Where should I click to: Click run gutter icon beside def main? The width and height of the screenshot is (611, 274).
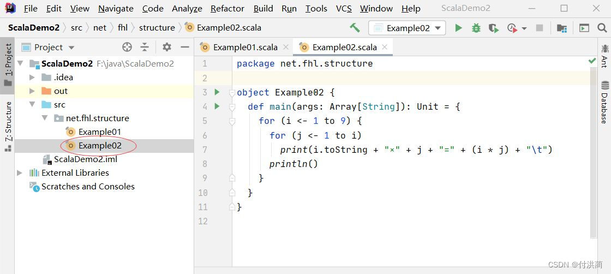click(x=217, y=106)
